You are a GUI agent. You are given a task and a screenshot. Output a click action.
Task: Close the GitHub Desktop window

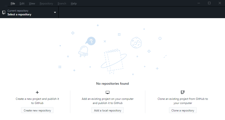coord(220,3)
